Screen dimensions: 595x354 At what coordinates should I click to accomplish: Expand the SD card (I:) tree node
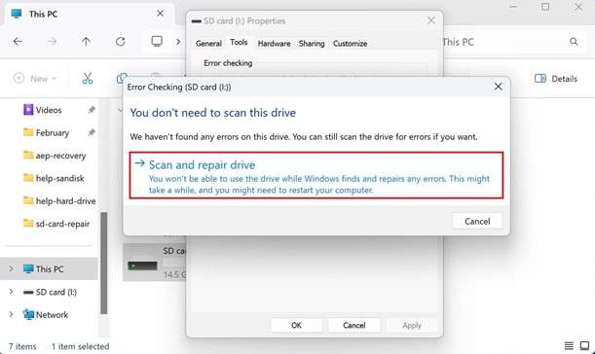11,292
